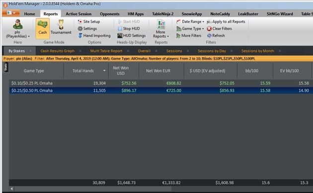Click the Hold'em Manager title bar logo

5,5
